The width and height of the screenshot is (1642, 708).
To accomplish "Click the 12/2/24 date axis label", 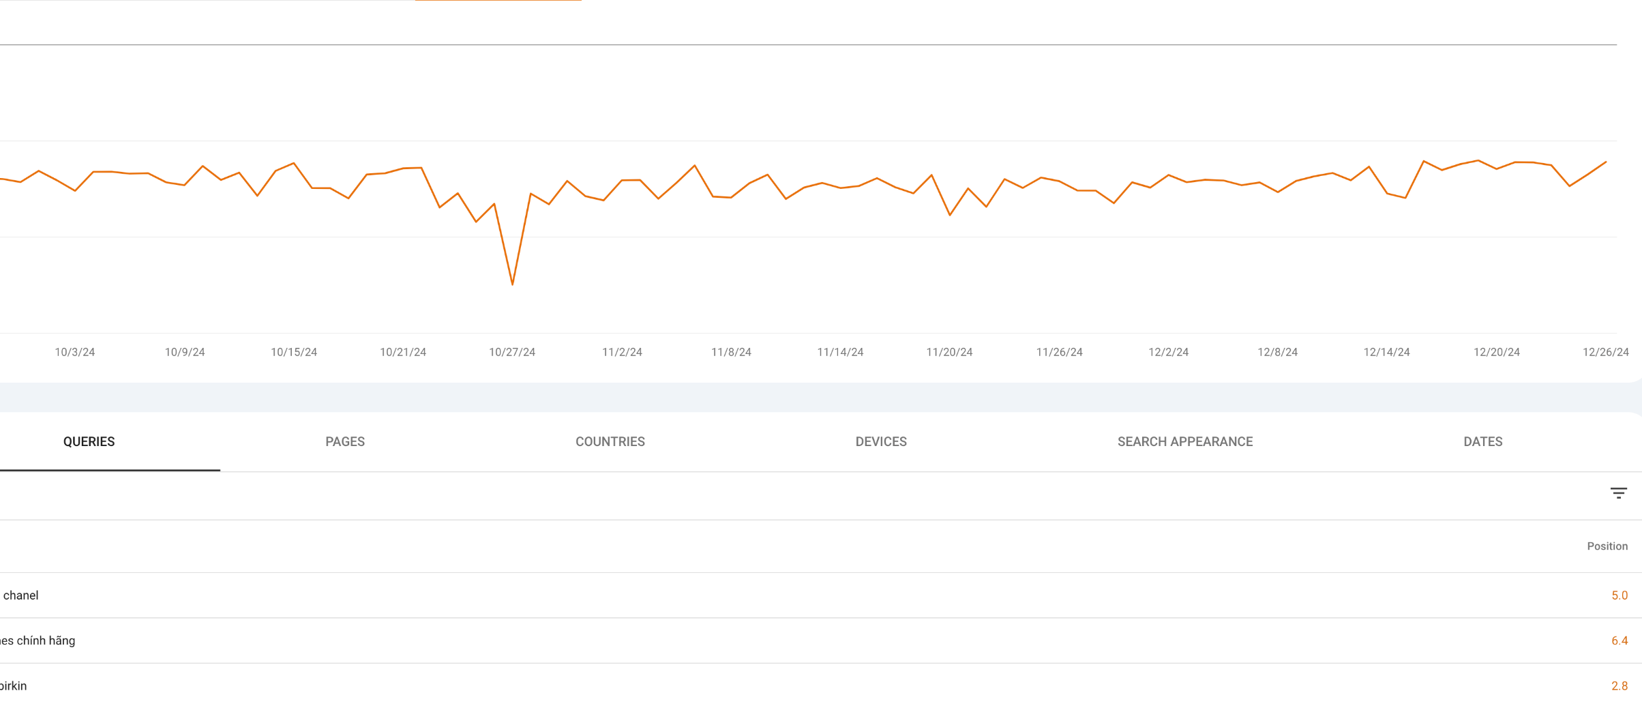I will 1168,352.
